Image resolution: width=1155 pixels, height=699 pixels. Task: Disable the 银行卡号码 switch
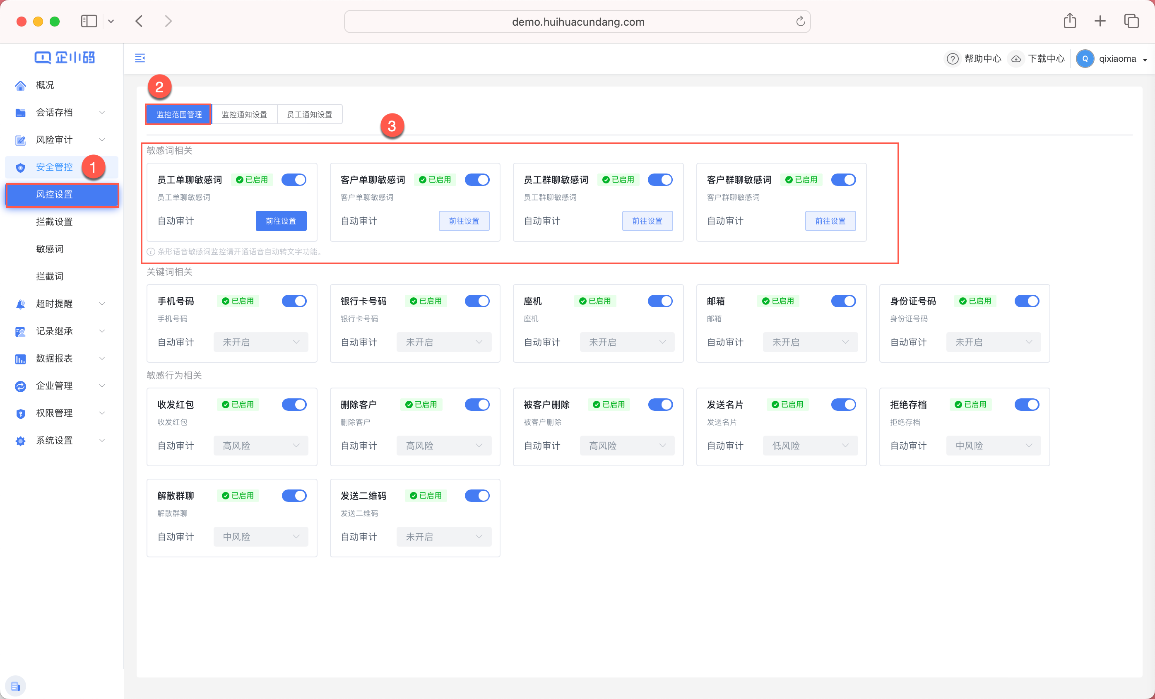pyautogui.click(x=477, y=301)
